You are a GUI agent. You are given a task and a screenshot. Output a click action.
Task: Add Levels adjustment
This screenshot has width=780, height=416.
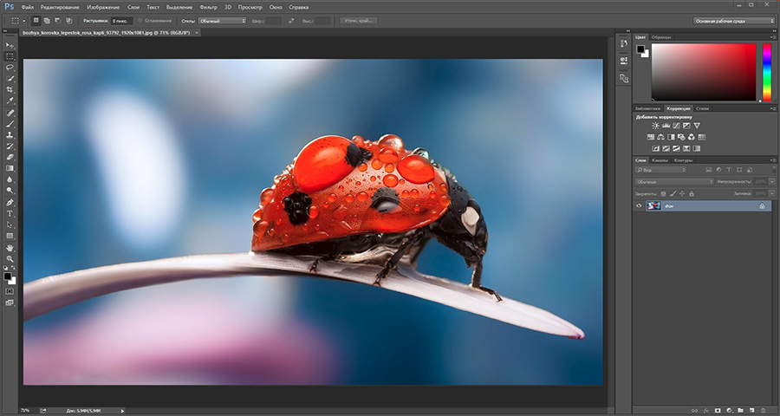(666, 126)
